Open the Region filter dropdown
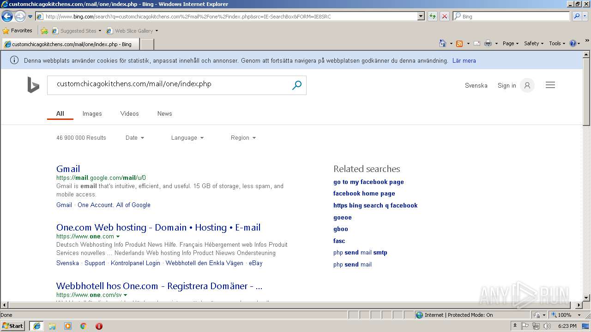 tap(243, 138)
